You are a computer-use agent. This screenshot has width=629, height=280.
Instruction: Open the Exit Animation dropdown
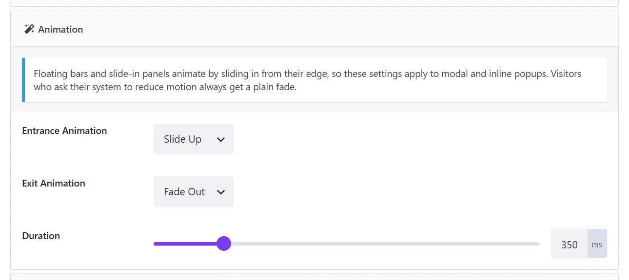pos(194,192)
